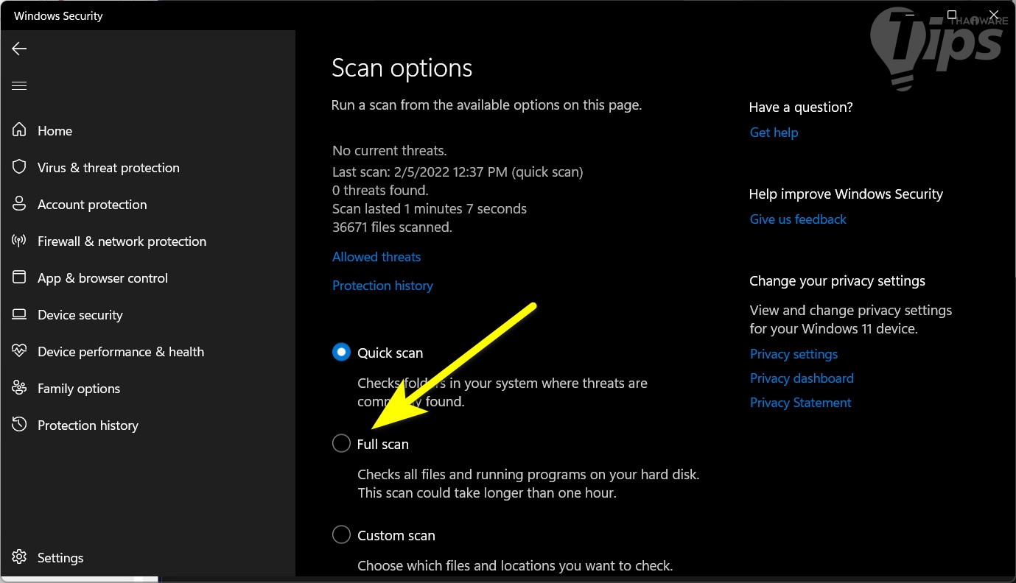
Task: Open the Give us feedback link
Action: [x=798, y=219]
